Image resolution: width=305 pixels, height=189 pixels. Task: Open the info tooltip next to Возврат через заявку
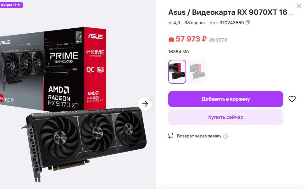point(225,136)
